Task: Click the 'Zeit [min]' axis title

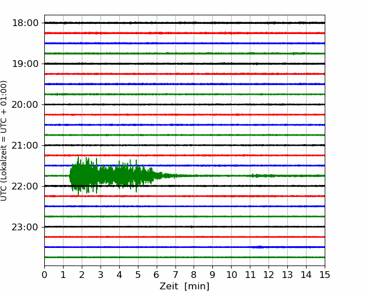Action: (x=184, y=286)
